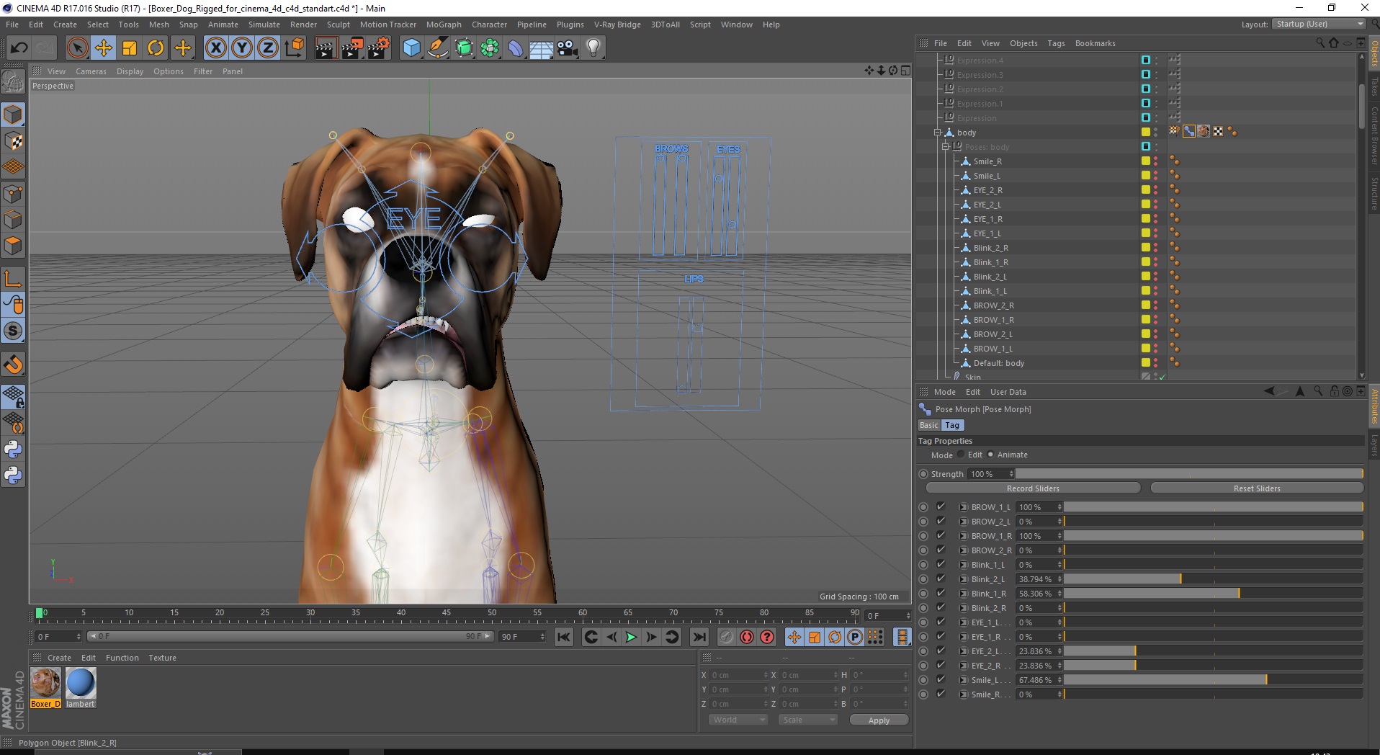
Task: Click the Undo arrow icon
Action: click(x=19, y=48)
